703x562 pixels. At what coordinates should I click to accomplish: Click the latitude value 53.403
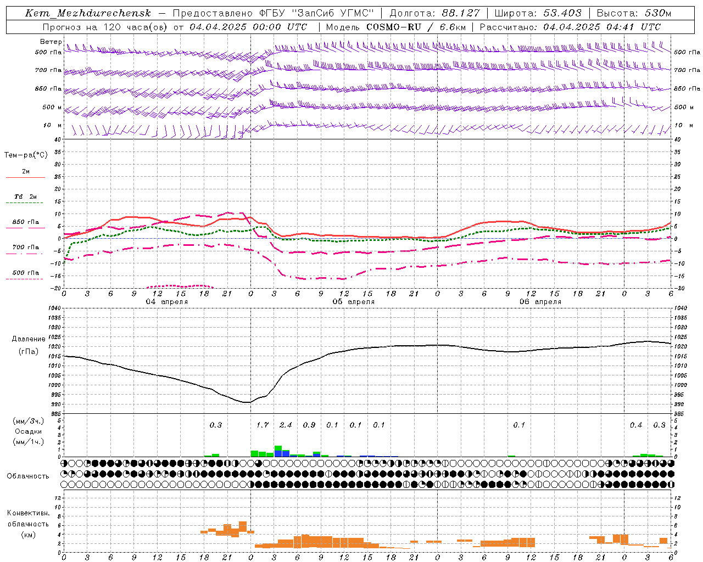click(562, 13)
